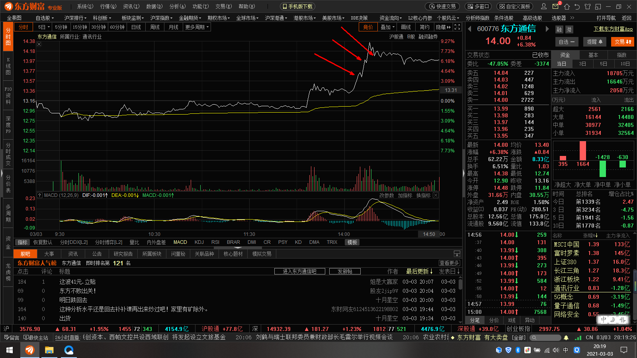
Task: Toggle the 画线 drawing tool
Action: click(x=406, y=27)
